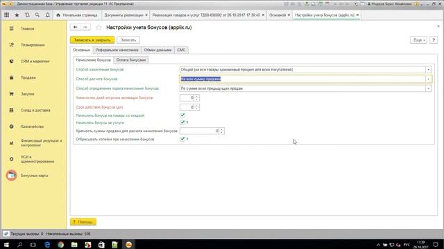This screenshot has height=249, width=444.
Task: Click the Финансовый результат chart icon
Action: click(11, 143)
